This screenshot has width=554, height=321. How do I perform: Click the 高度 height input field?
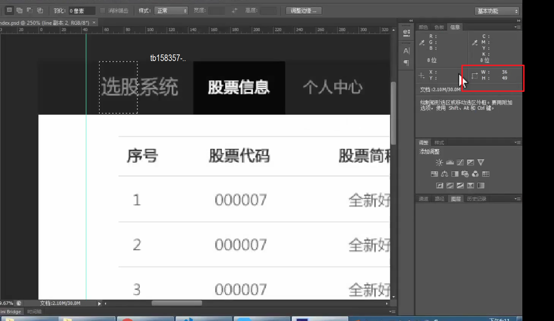[x=268, y=11]
